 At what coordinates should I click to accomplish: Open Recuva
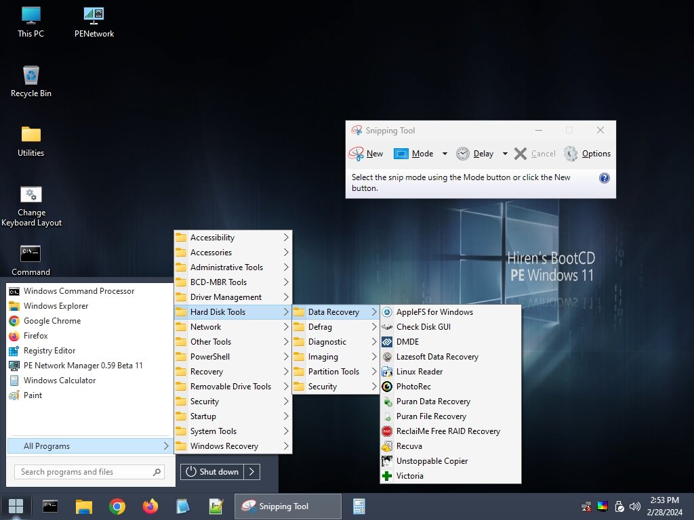451,446
